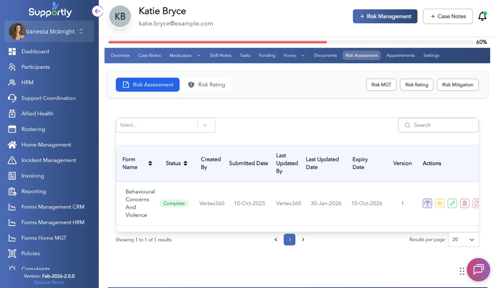Click the Behavioural Concerns And Violence form name
496x288 pixels.
(140, 203)
